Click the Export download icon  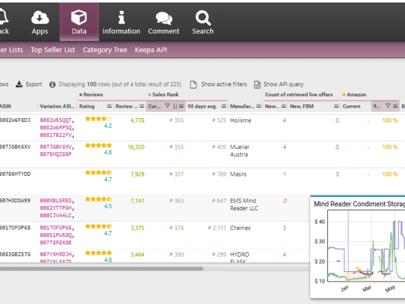point(19,84)
